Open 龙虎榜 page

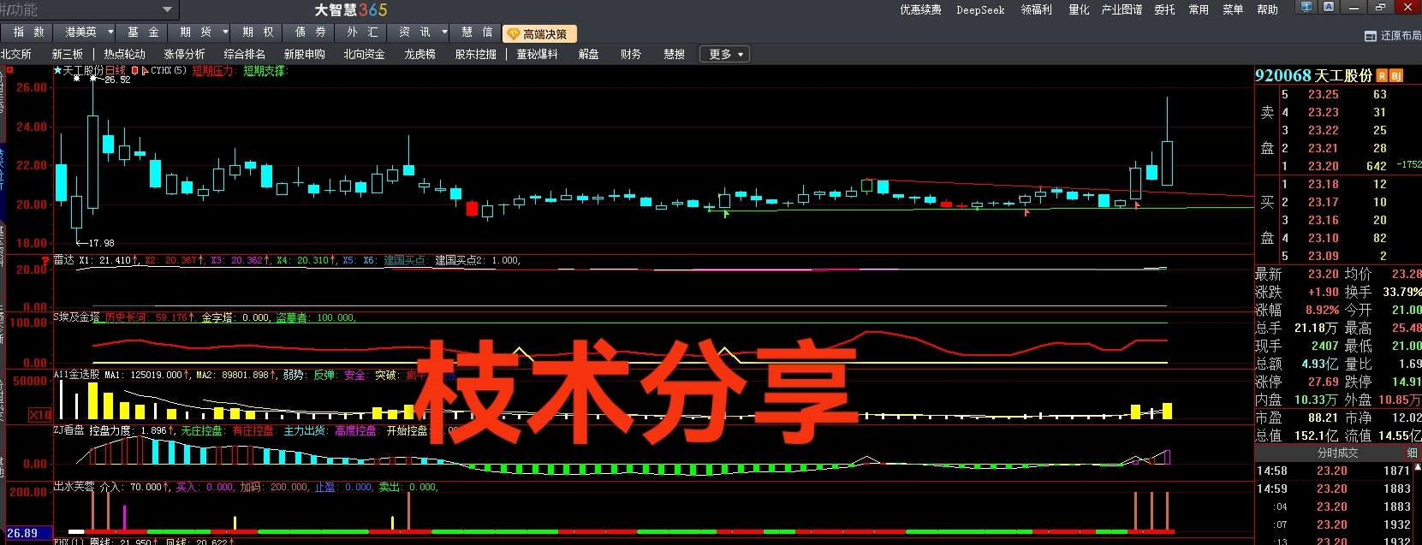tap(419, 54)
